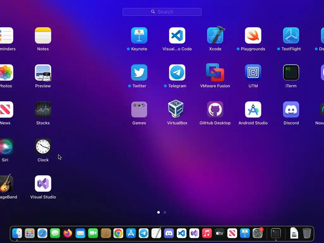Launch Firefox from the Dock
The height and width of the screenshot is (243, 324).
(x=68, y=233)
